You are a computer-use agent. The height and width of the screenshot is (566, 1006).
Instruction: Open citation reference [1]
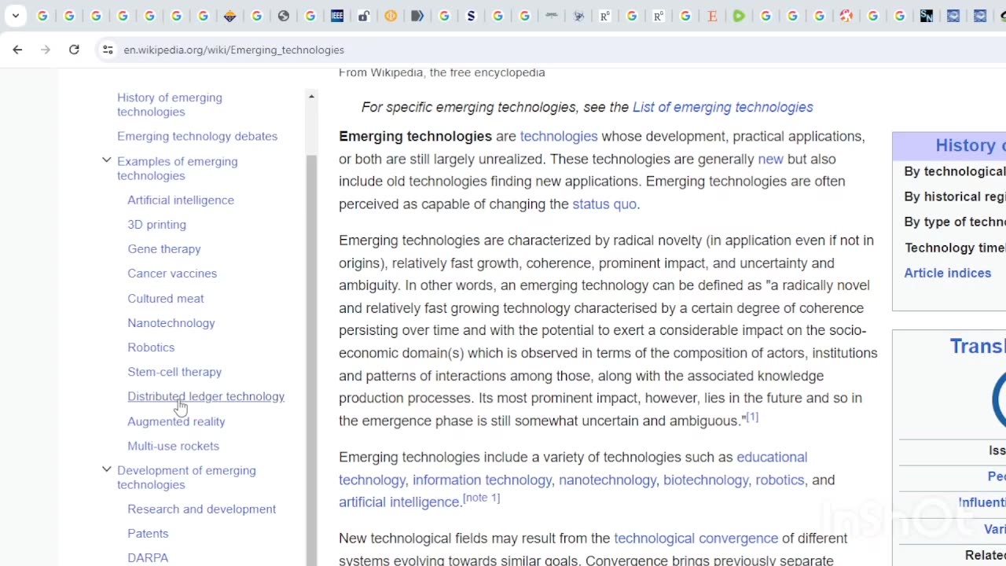752,417
